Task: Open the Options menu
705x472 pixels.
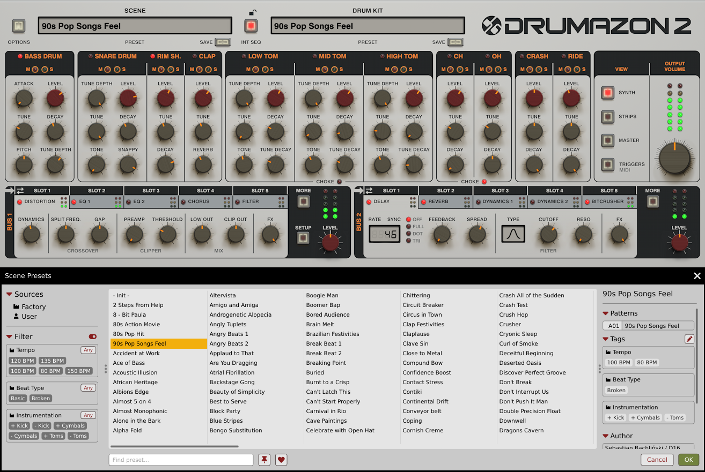Action: click(18, 25)
